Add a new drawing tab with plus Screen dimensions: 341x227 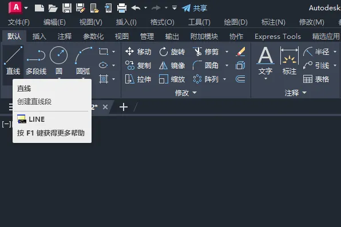(x=124, y=107)
